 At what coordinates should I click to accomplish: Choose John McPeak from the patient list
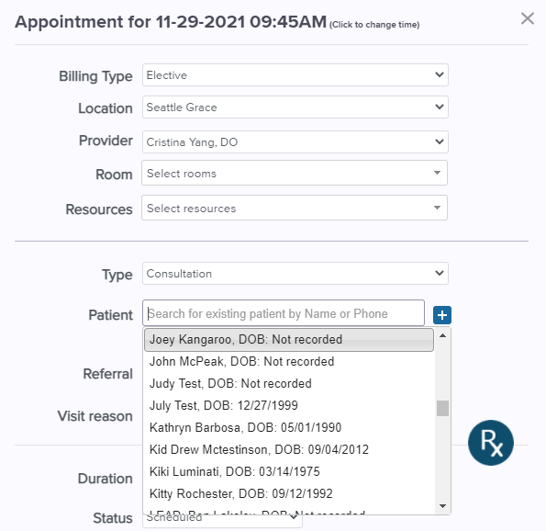(x=289, y=362)
